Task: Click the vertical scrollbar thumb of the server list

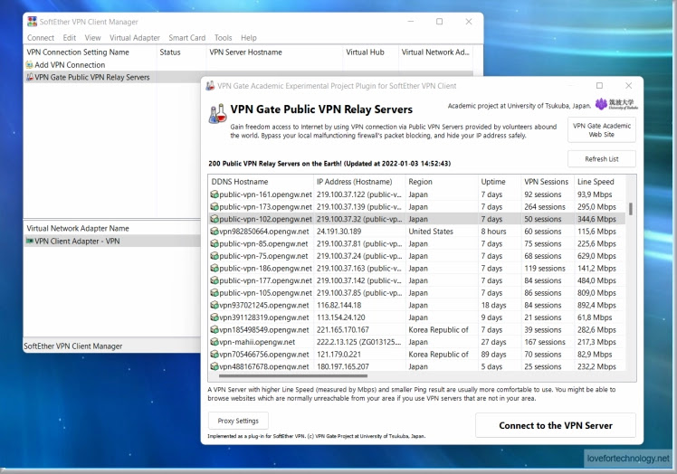Action: [631, 209]
